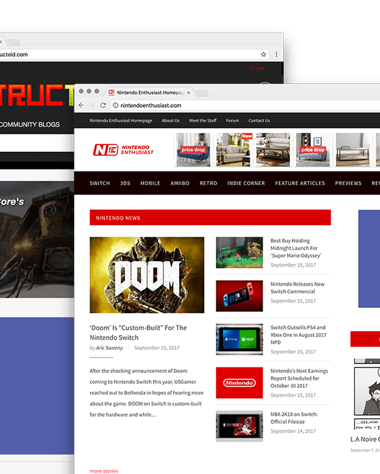Viewport: 380px width, 474px height.
Task: Click September 15, 2017 date under Doom headline
Action: [157, 348]
